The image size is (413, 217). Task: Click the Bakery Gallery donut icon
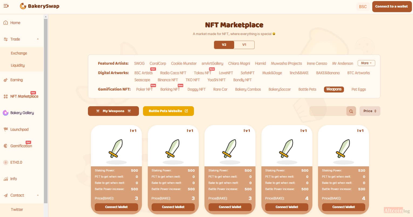[x=5, y=113]
